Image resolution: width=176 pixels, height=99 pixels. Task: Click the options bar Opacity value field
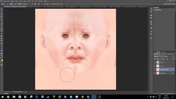click(30, 4)
